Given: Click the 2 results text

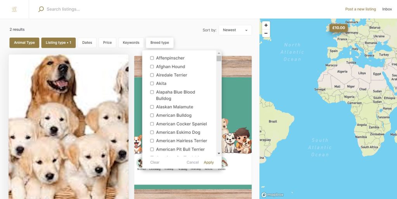Looking at the screenshot, I should pyautogui.click(x=17, y=29).
